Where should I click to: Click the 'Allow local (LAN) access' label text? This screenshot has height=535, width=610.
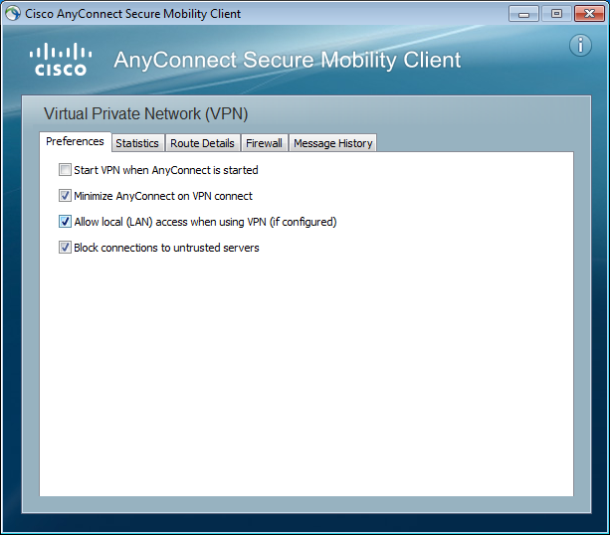click(205, 222)
